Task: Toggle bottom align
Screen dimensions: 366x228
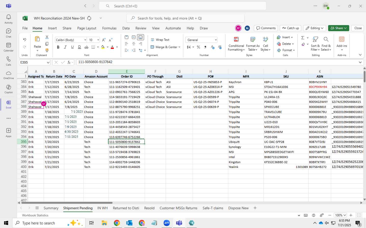Action: coord(141,37)
